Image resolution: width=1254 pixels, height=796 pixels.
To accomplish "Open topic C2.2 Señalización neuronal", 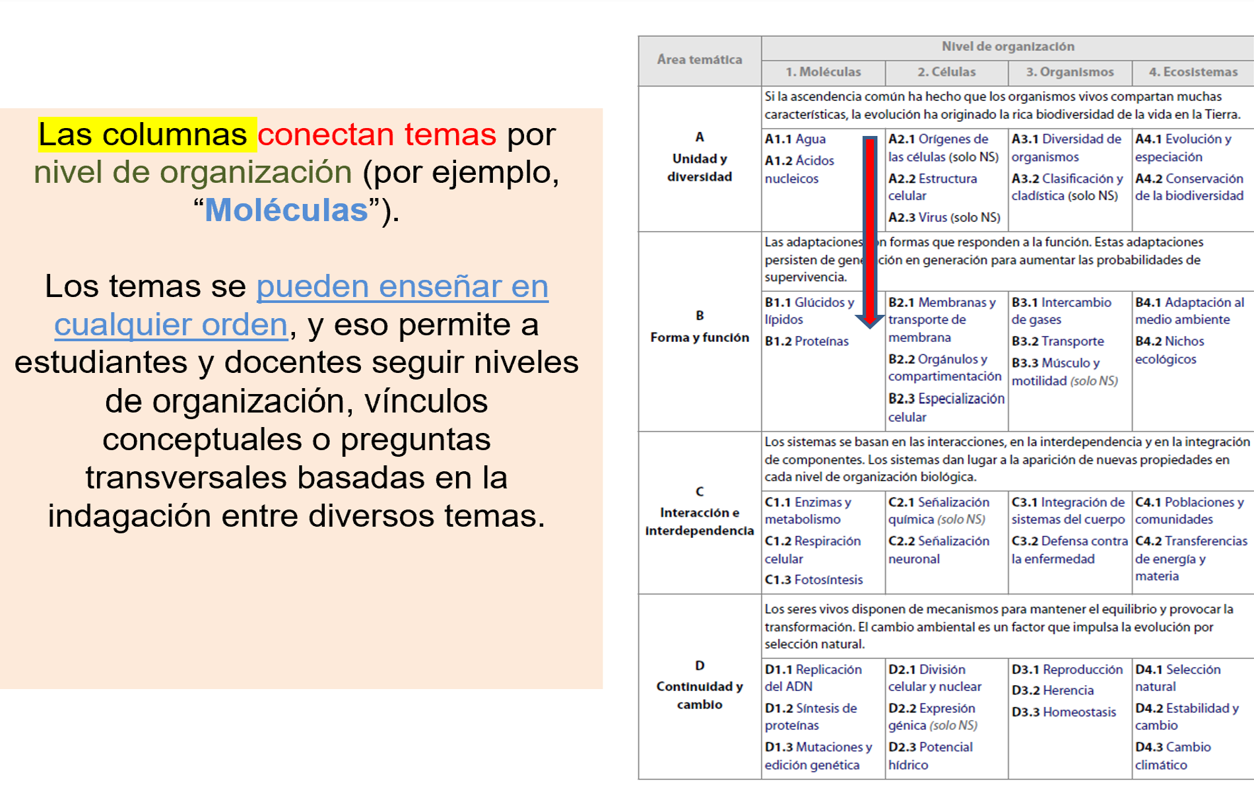I will pyautogui.click(x=938, y=549).
